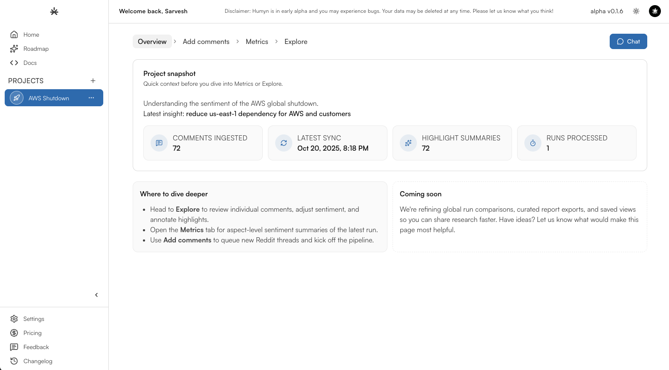Click the Pricing dollar icon
The height and width of the screenshot is (370, 669).
14,333
